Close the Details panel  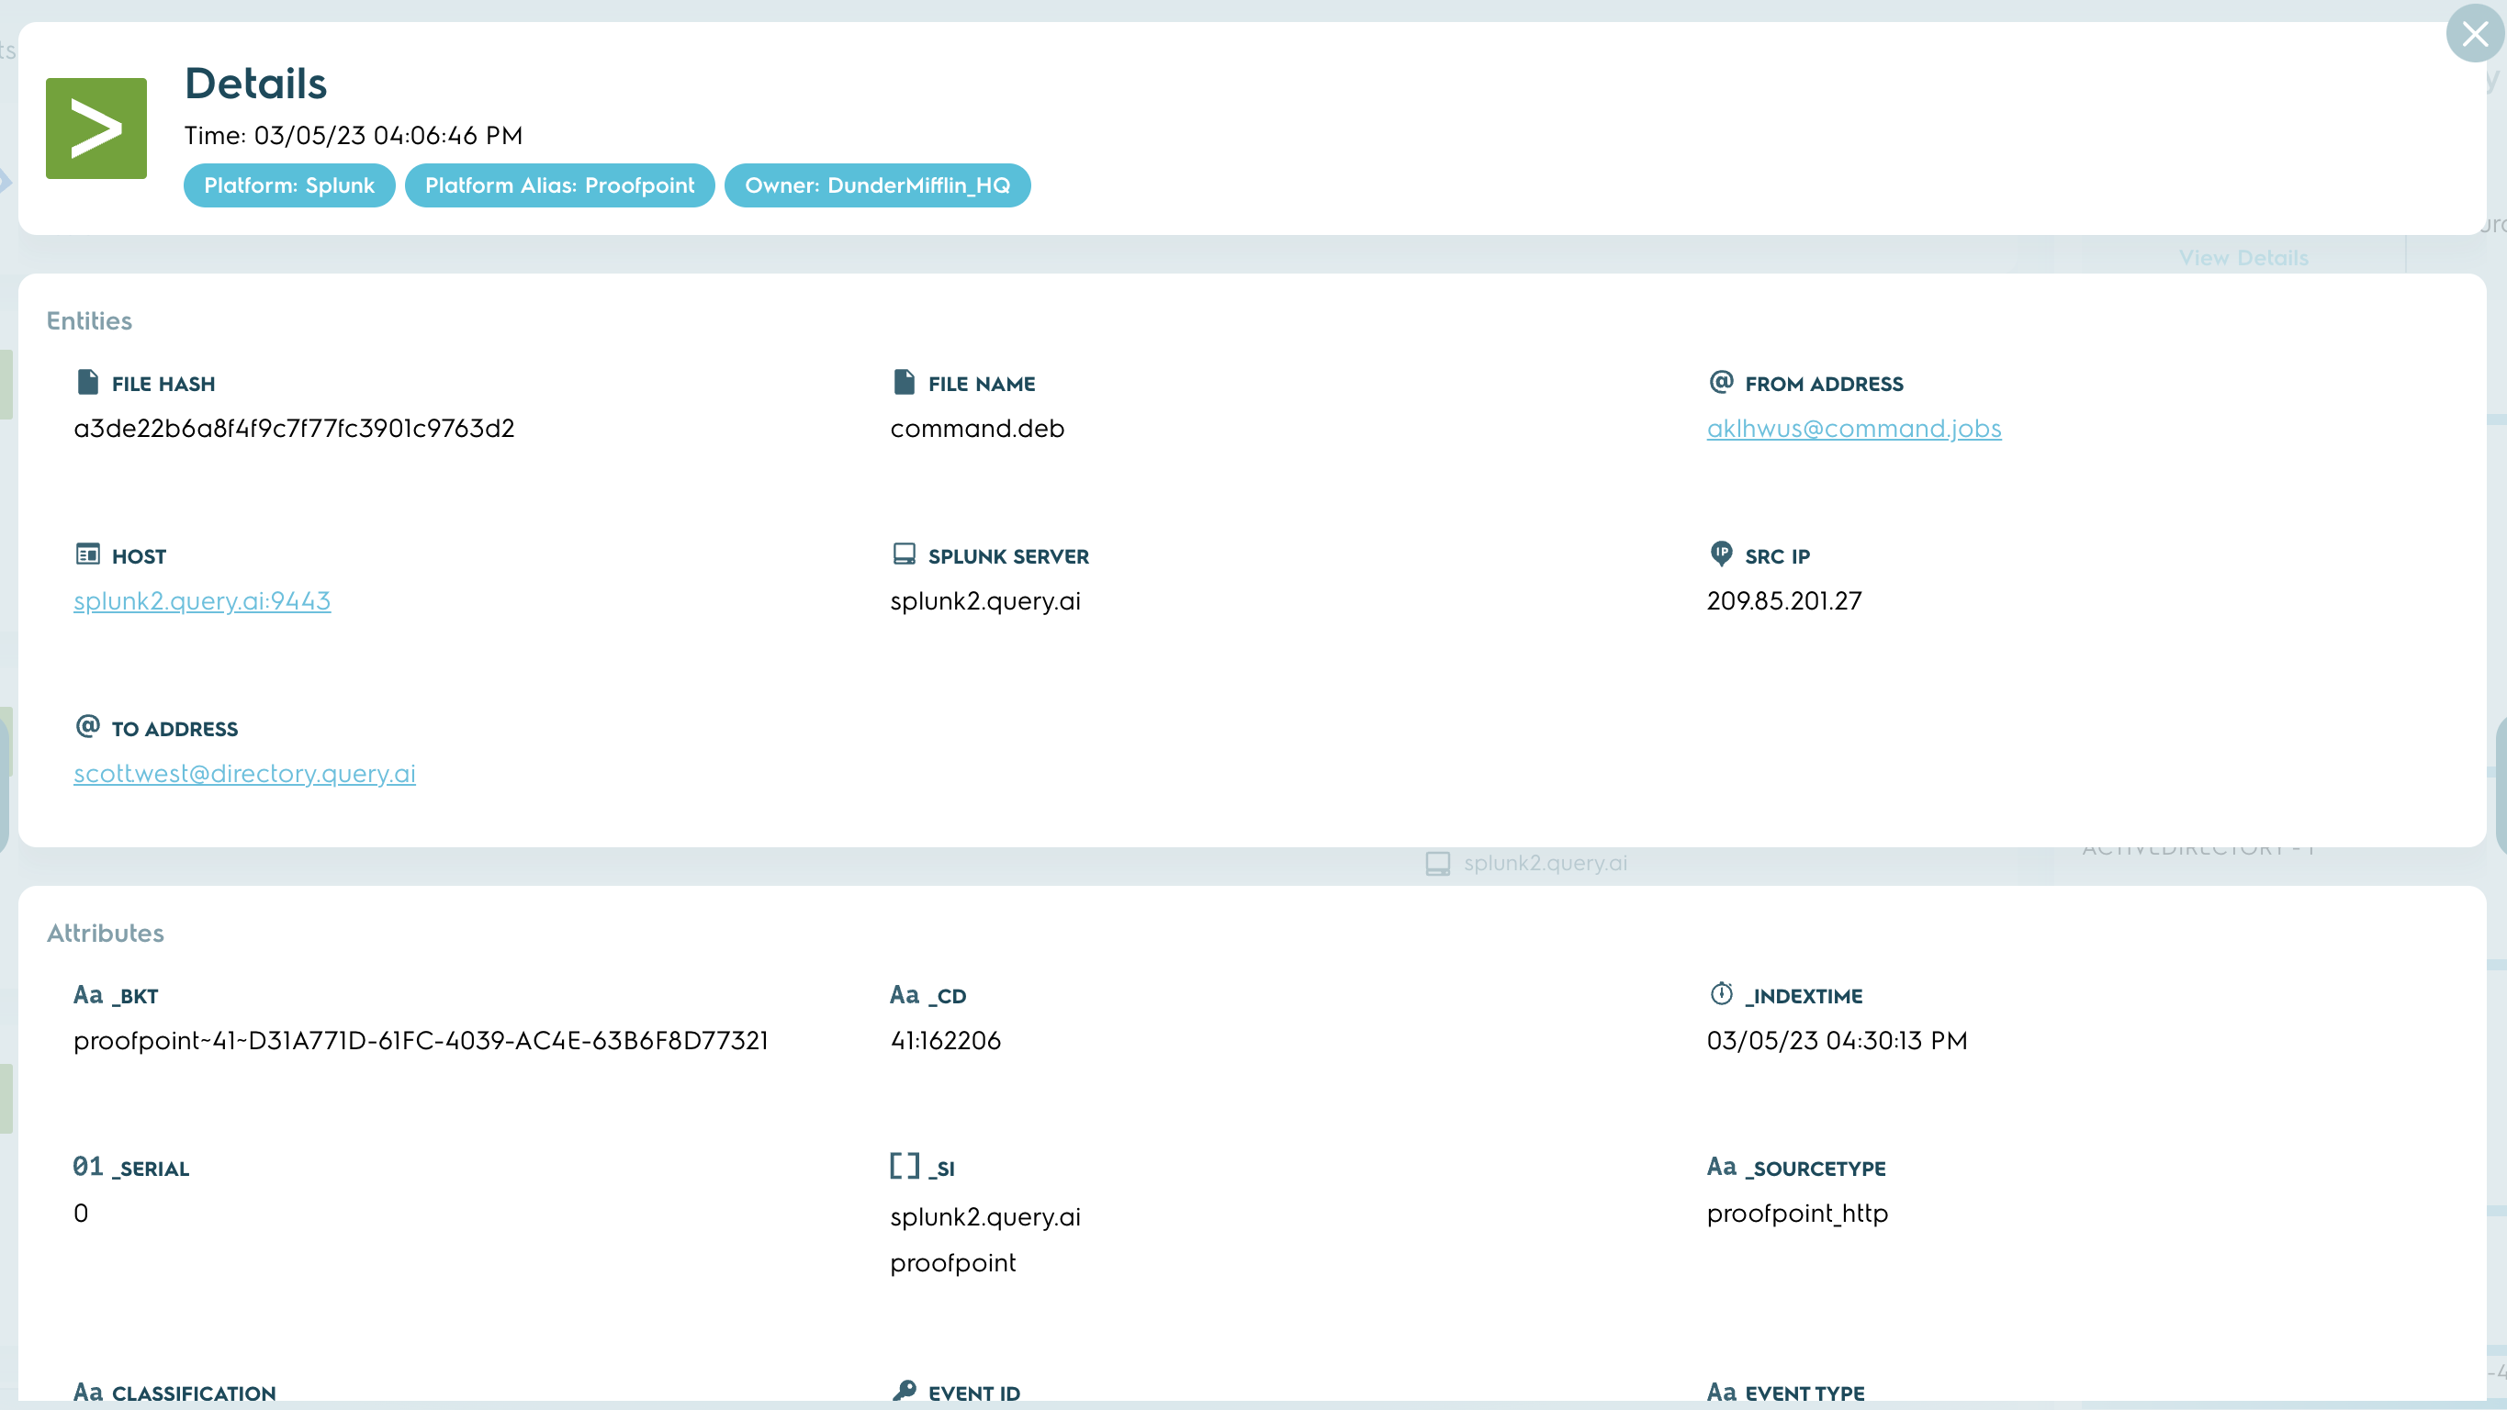2474,35
